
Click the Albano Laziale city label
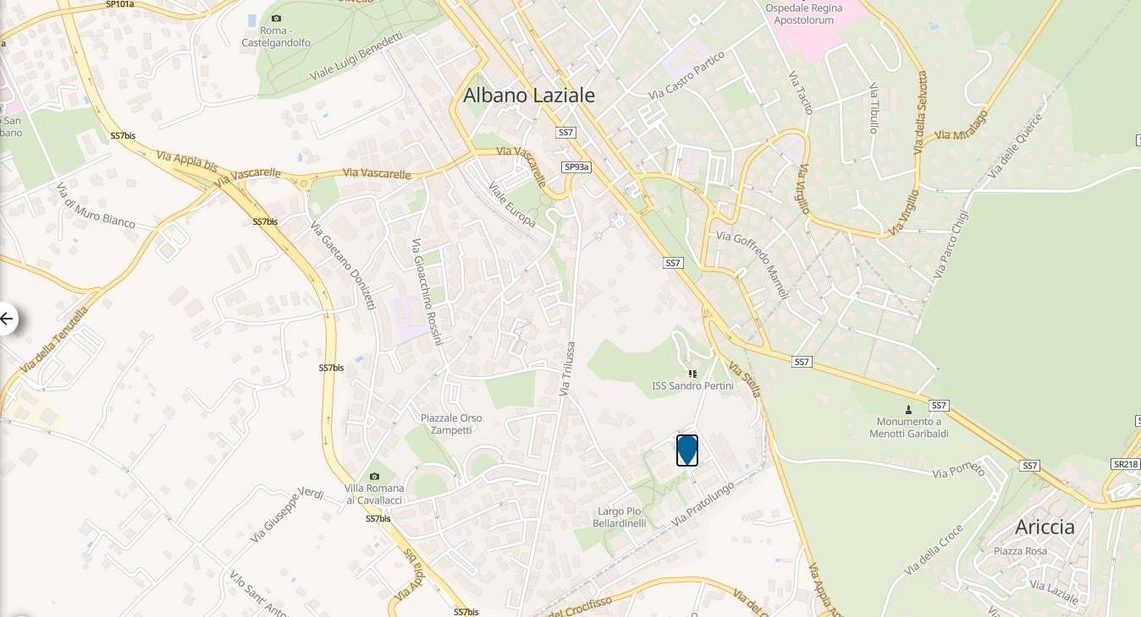coord(529,96)
